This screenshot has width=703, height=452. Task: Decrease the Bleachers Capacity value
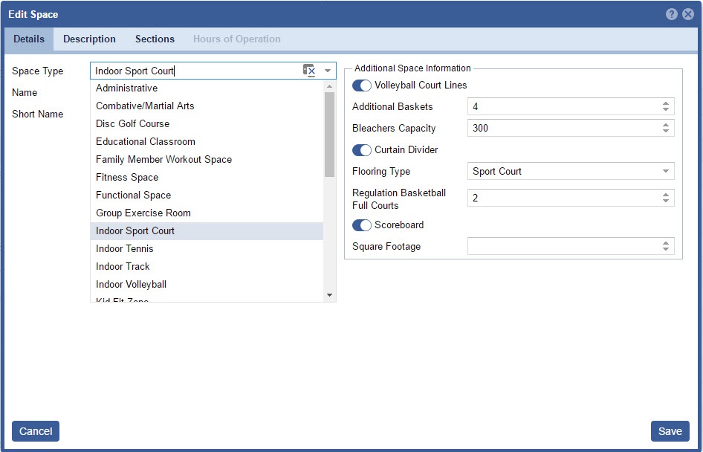[666, 132]
